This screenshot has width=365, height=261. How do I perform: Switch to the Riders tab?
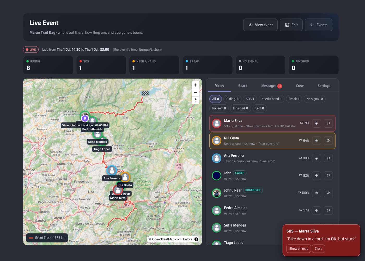219,86
